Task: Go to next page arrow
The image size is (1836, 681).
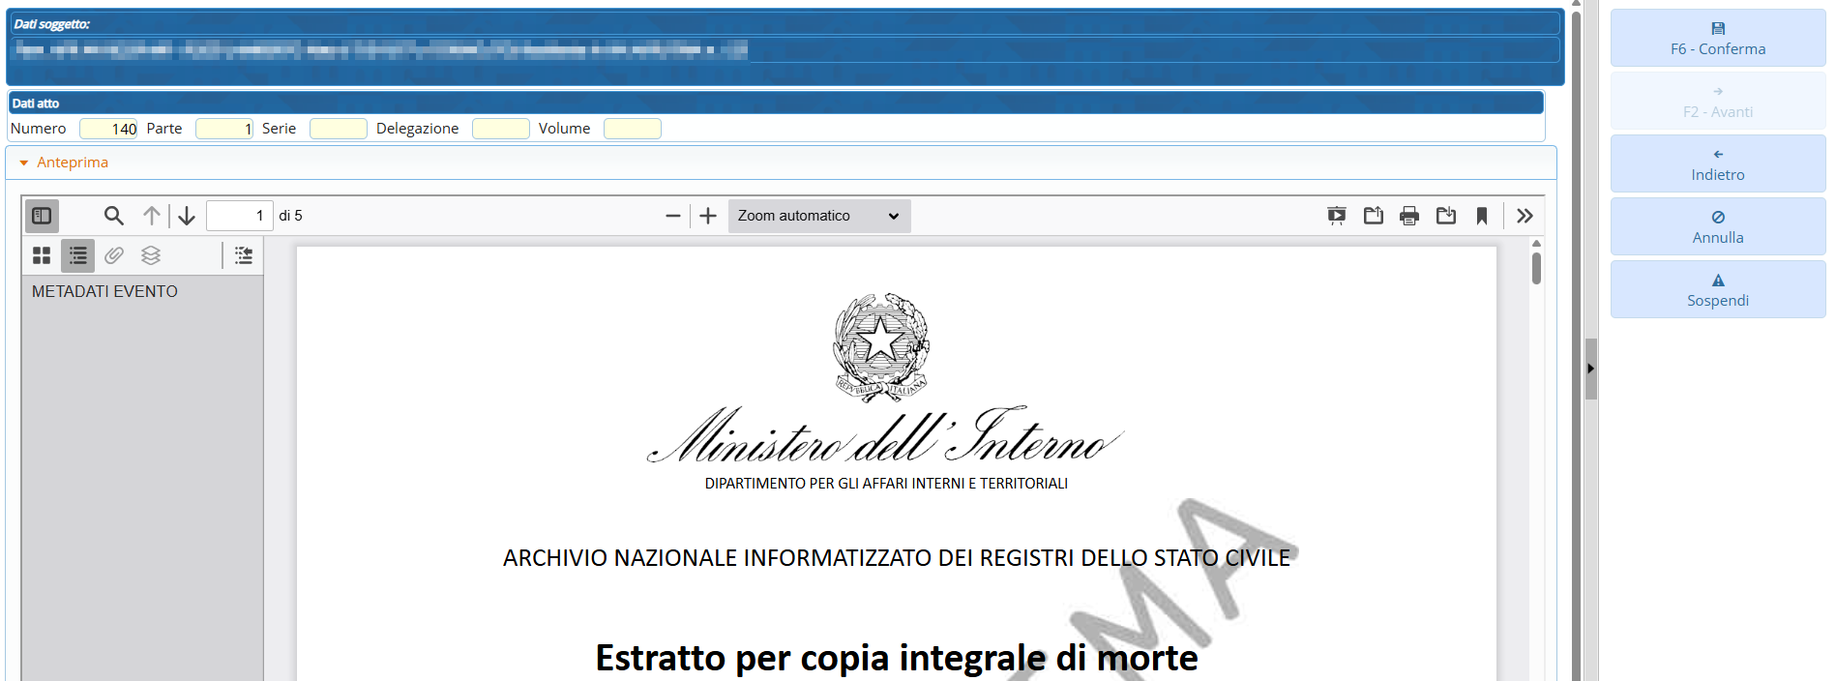Action: pyautogui.click(x=187, y=216)
